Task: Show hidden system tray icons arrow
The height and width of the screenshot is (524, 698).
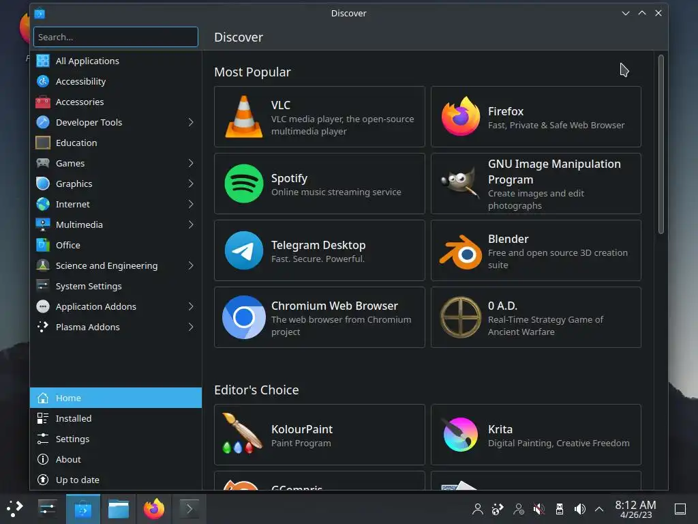Action: [600, 509]
